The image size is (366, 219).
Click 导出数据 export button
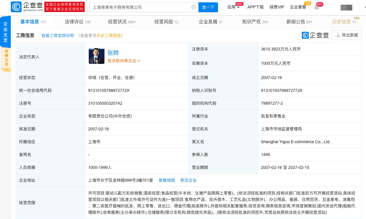click(x=347, y=35)
